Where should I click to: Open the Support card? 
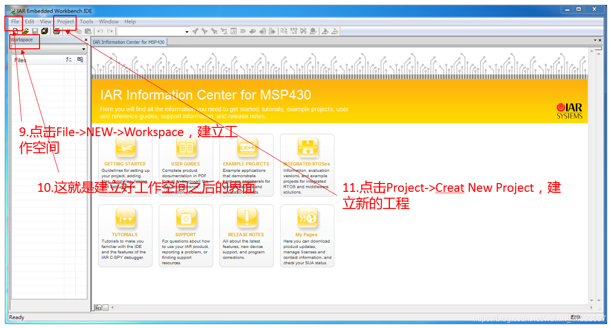pos(185,236)
